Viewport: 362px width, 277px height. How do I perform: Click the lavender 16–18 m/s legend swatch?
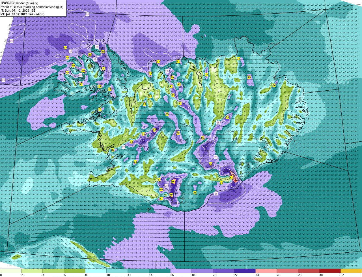click(181, 271)
